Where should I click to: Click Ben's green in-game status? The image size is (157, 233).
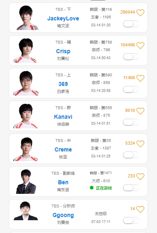tap(101, 188)
